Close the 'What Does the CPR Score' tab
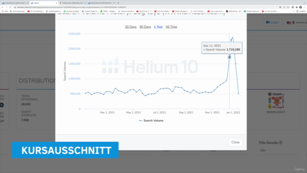This screenshot has height=173, width=307. [114, 3]
